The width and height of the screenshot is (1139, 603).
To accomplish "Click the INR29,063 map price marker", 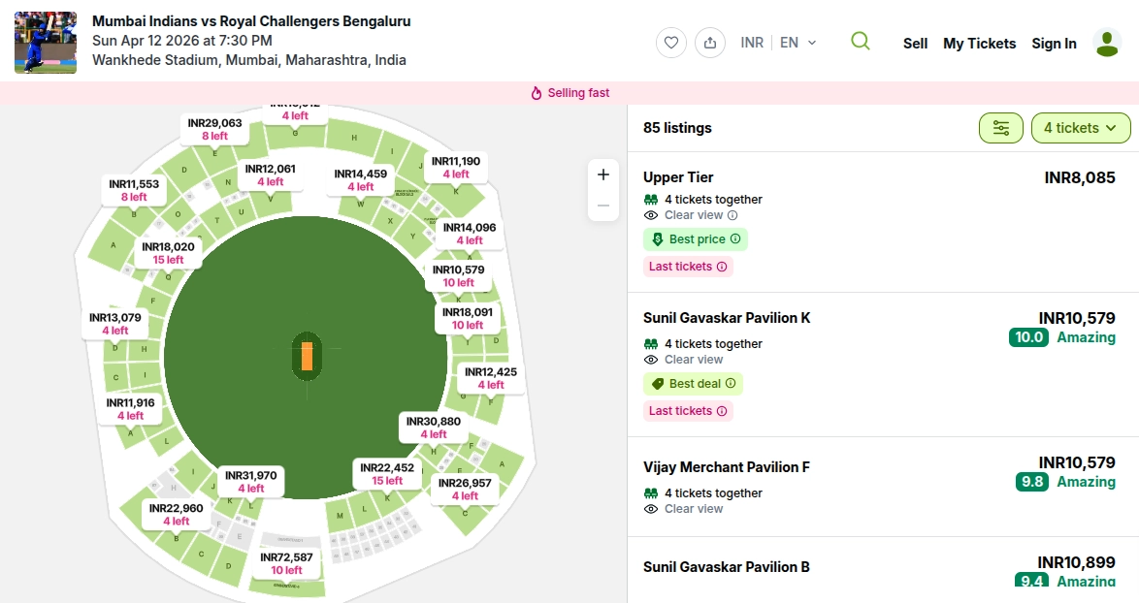I will 215,129.
